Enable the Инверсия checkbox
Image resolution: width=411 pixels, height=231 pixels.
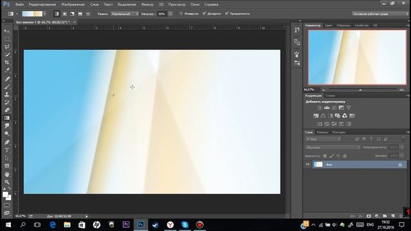click(181, 13)
